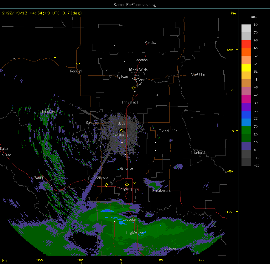Click the bright green 20-30 dBZ legend swatch

pos(246,130)
